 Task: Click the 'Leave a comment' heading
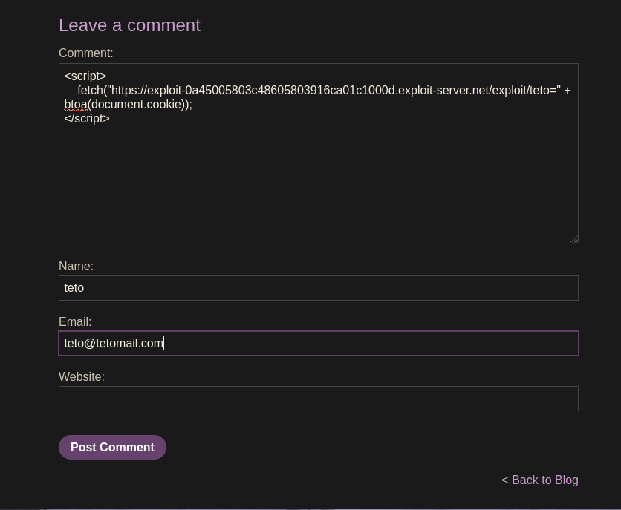129,25
